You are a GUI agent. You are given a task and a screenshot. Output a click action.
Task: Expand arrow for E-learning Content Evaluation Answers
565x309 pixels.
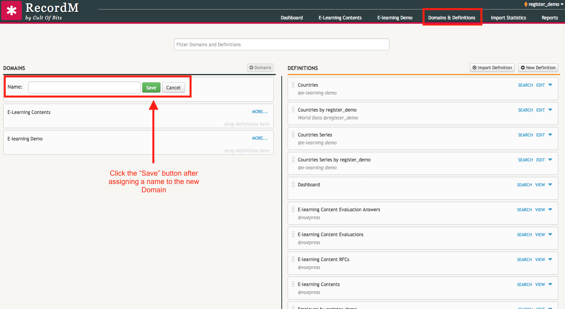(550, 209)
